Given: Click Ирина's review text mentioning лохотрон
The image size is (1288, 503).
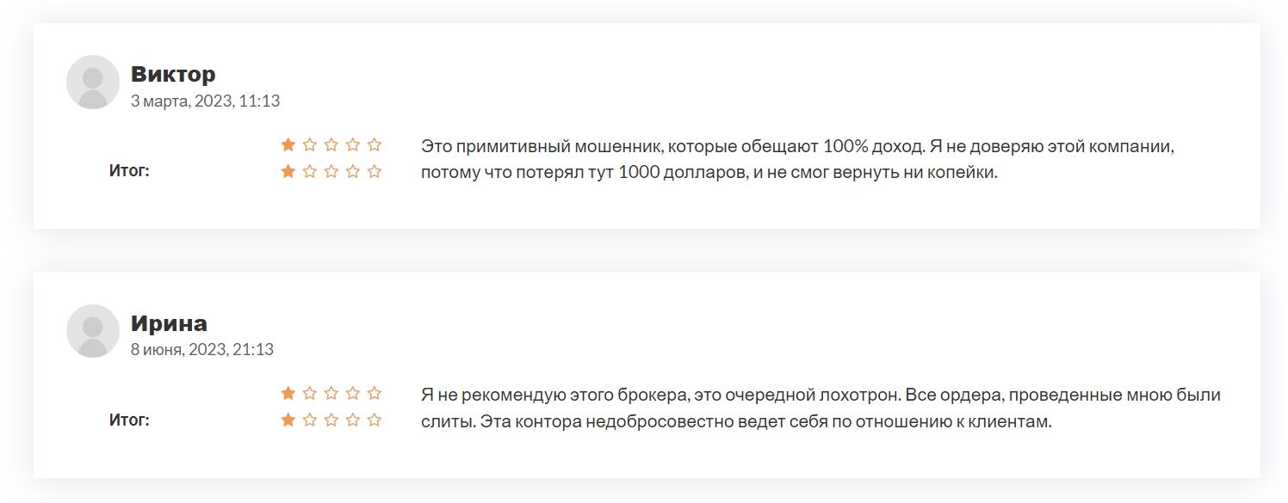Looking at the screenshot, I should (x=820, y=396).
